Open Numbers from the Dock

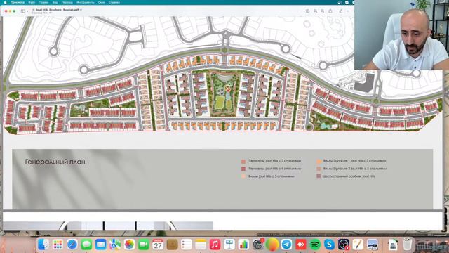tap(243, 245)
